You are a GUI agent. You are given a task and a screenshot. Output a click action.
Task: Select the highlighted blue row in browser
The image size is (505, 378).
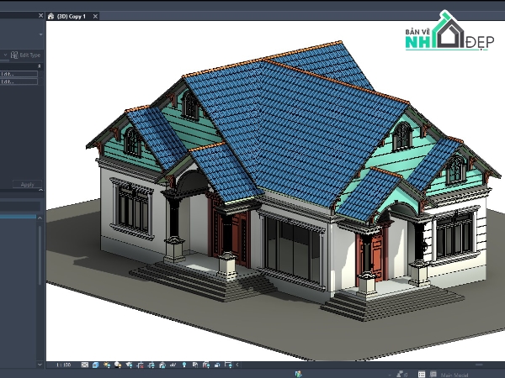(18, 217)
